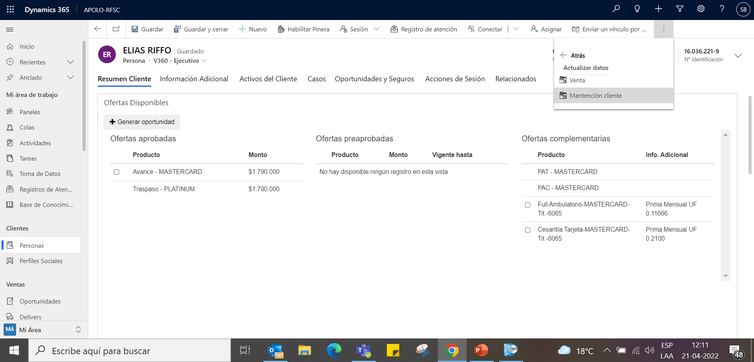Click the offers scrollbar up arrow
The image size is (754, 362).
tap(725, 135)
